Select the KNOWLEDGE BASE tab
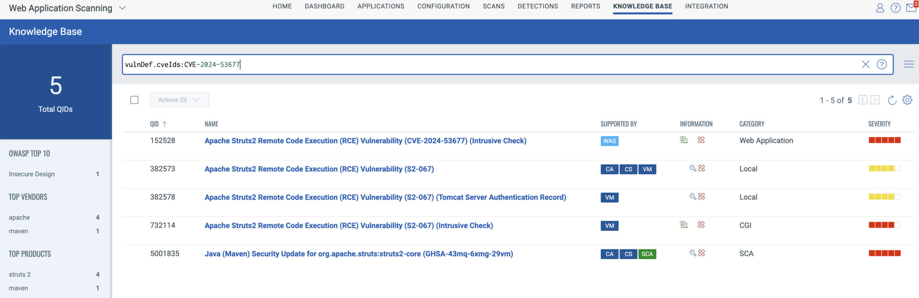The width and height of the screenshot is (919, 298). point(643,6)
